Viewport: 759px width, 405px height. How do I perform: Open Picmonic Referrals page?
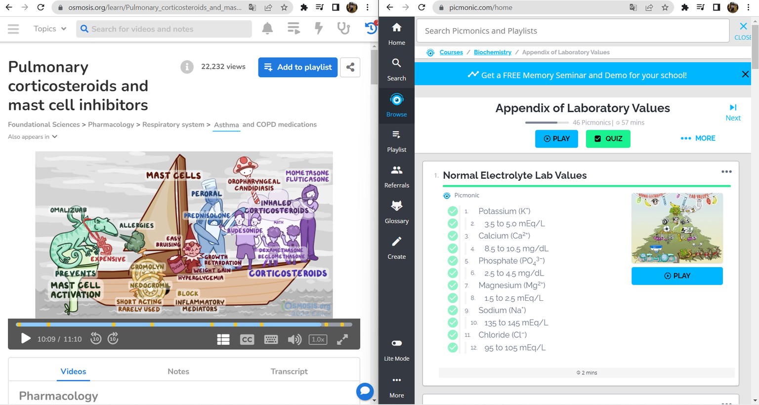point(396,177)
